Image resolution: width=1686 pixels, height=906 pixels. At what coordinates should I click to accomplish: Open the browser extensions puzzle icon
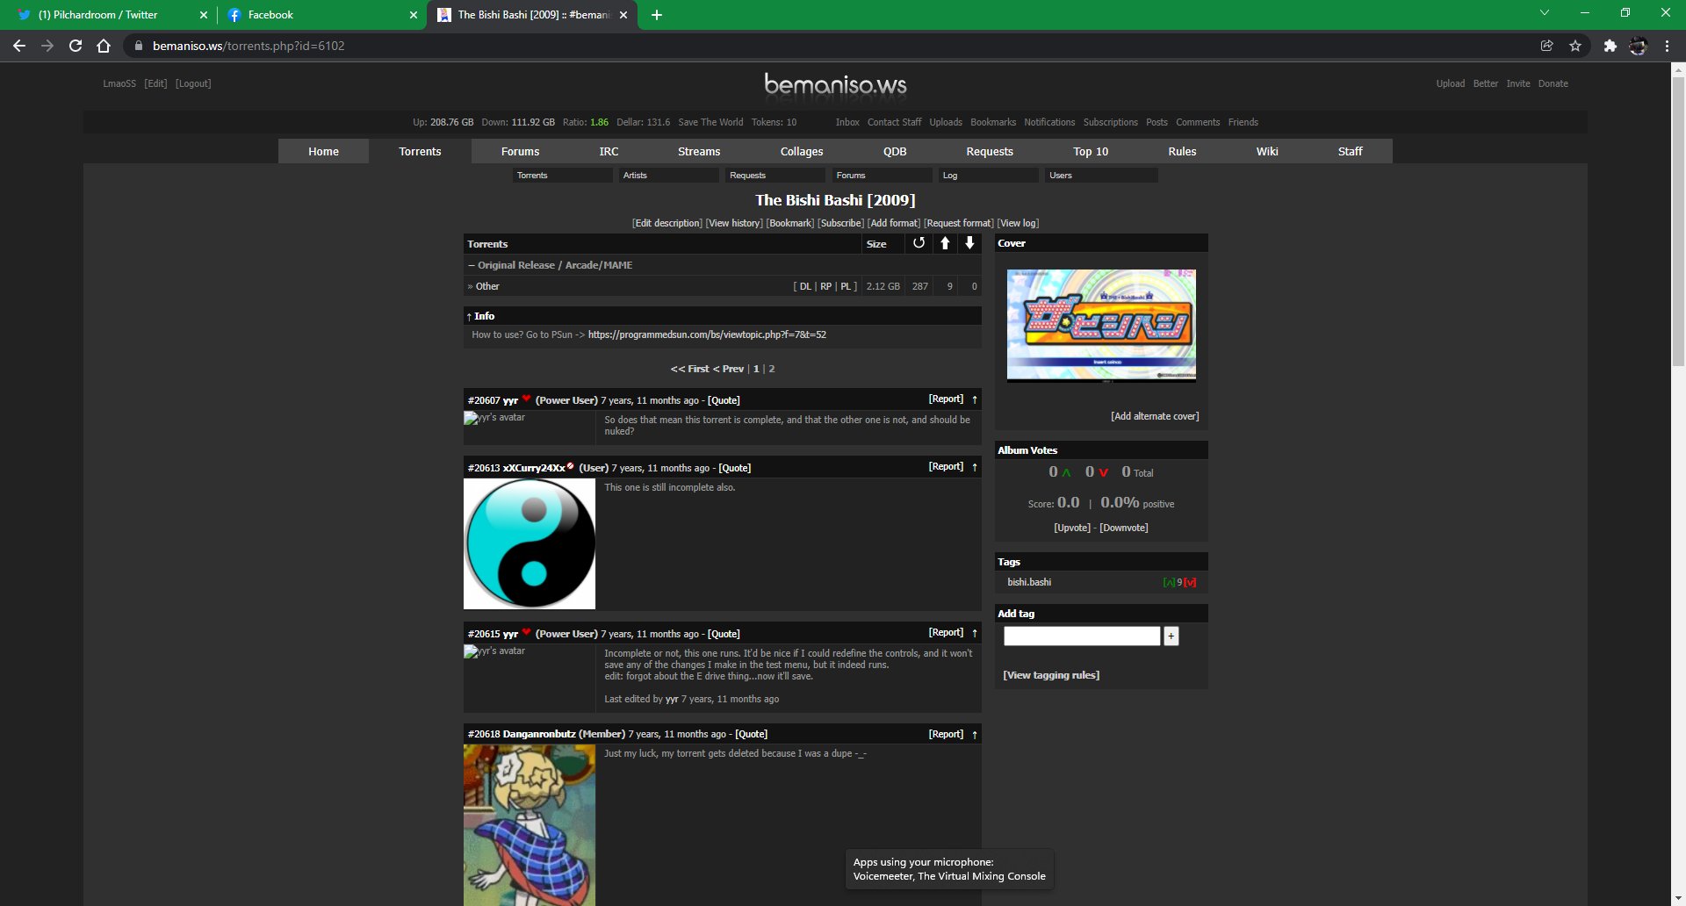(x=1610, y=46)
